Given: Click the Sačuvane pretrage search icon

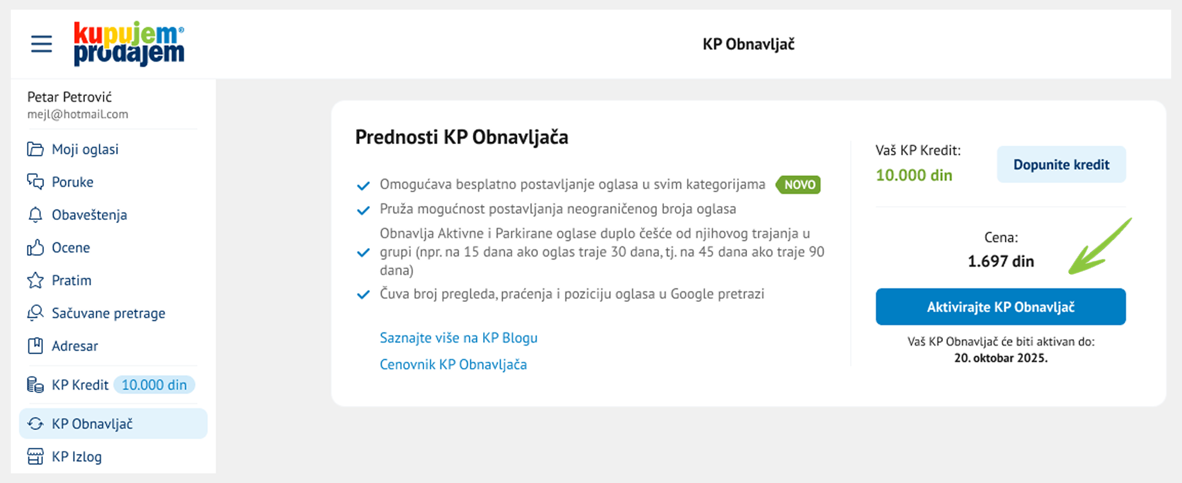Looking at the screenshot, I should [x=36, y=313].
